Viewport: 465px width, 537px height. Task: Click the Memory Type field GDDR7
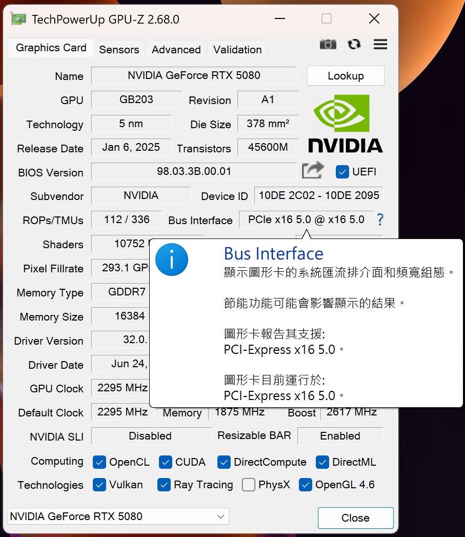[x=120, y=292]
